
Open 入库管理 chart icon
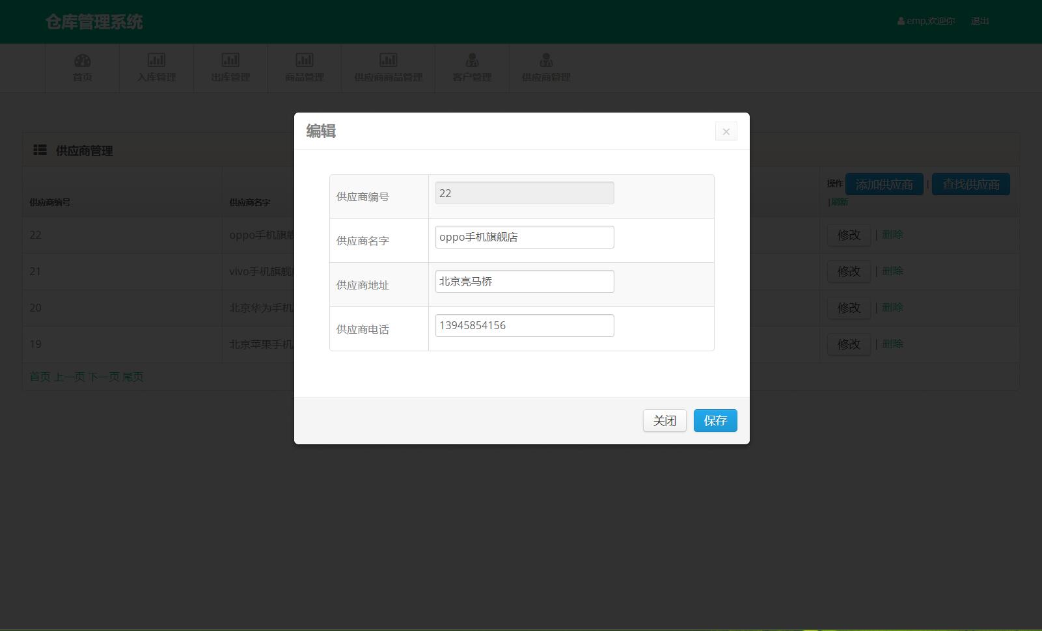click(156, 60)
